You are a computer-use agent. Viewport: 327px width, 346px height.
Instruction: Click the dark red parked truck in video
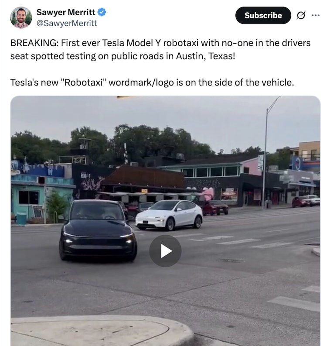tap(215, 207)
